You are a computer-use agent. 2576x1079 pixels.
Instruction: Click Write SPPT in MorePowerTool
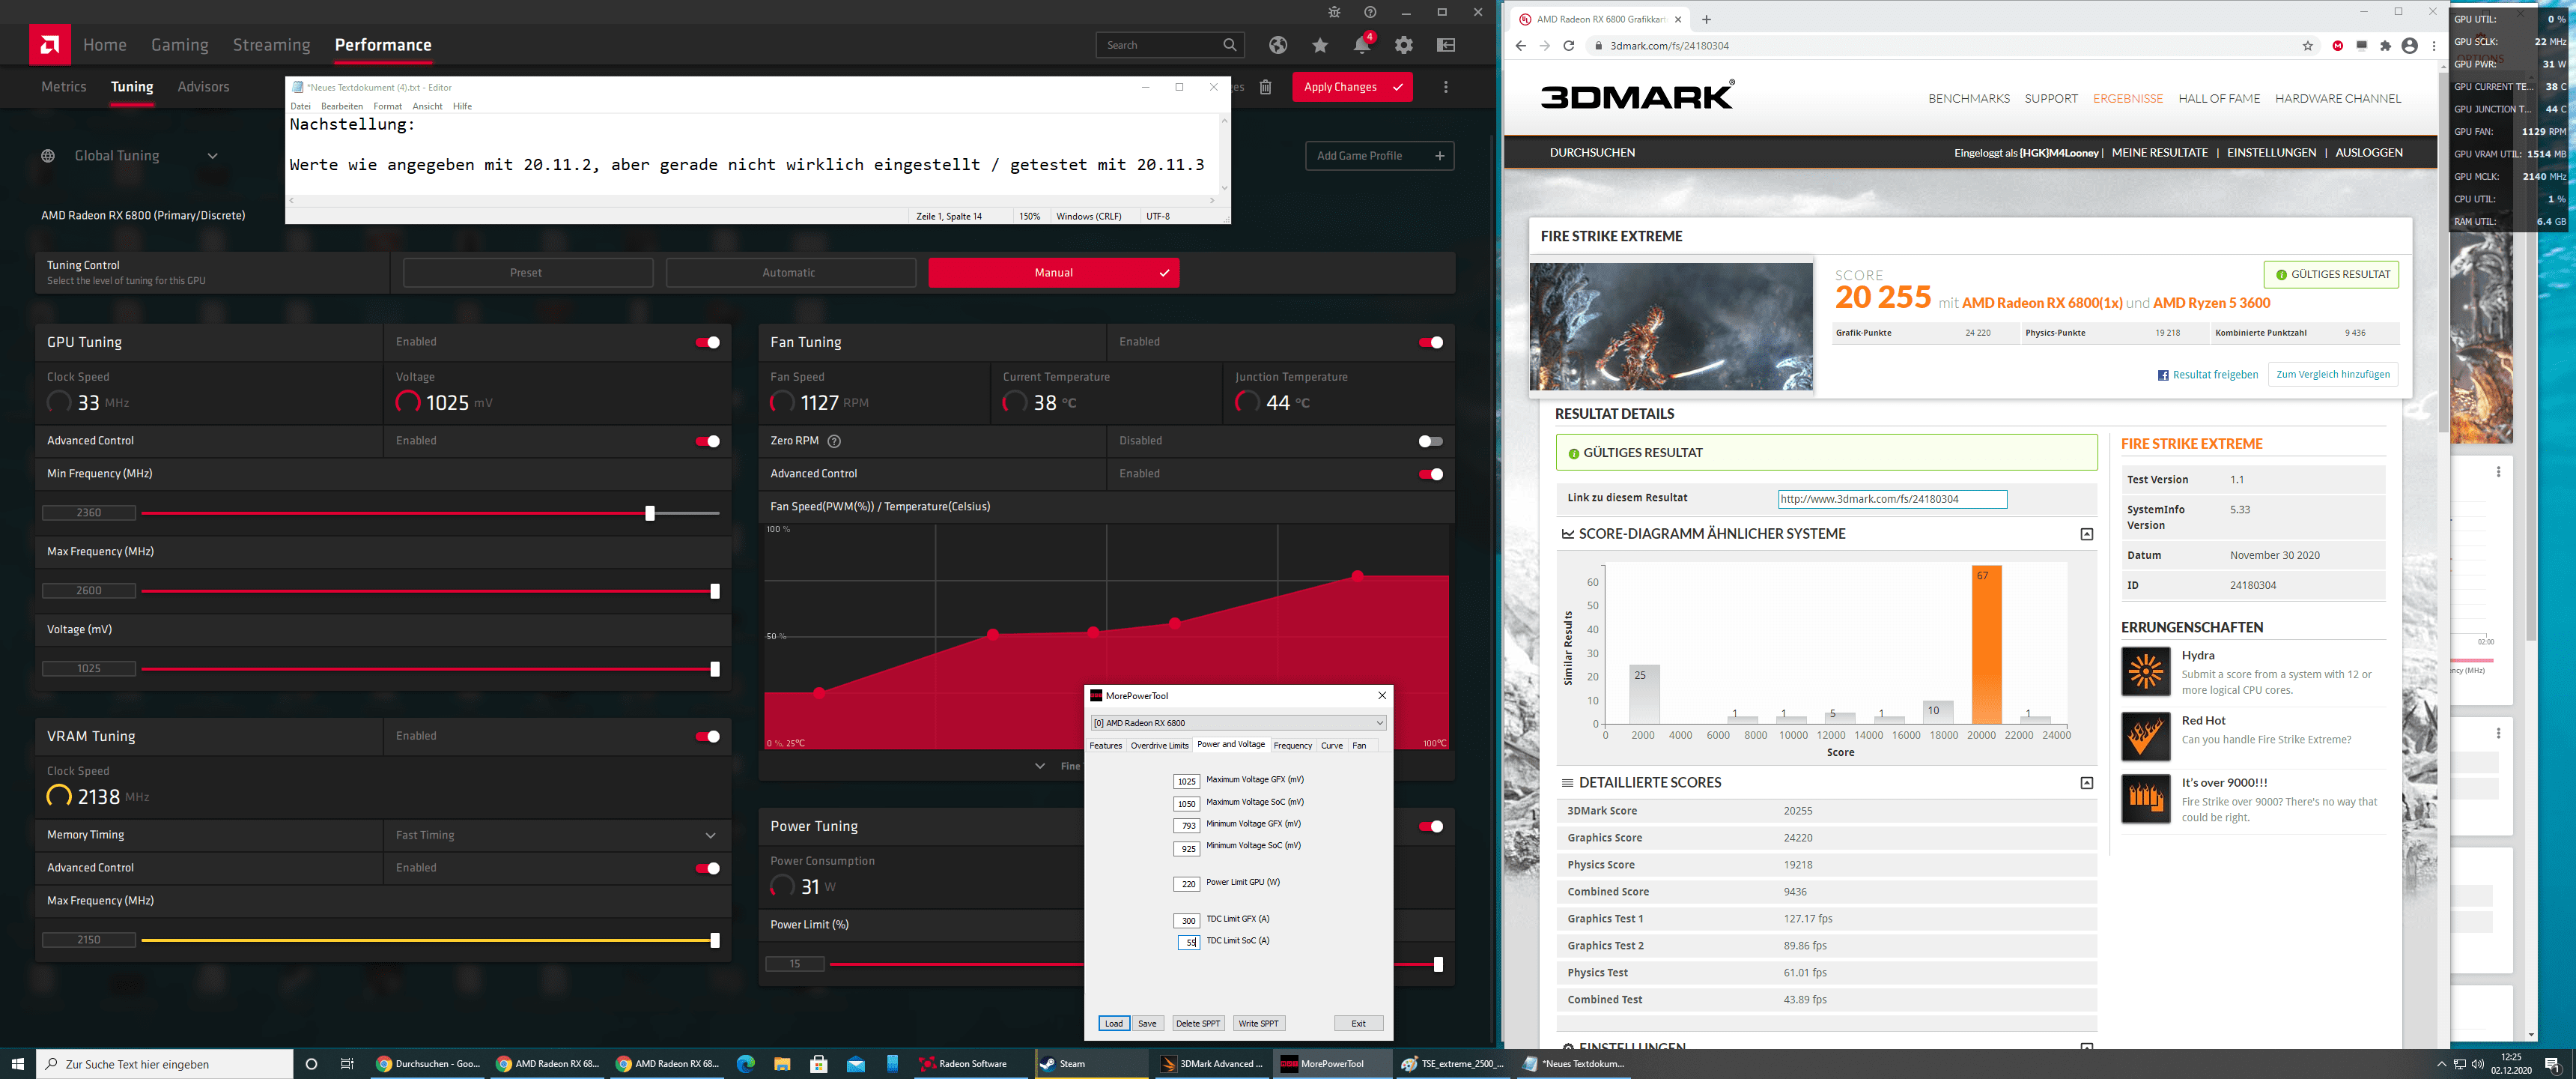click(1258, 1023)
